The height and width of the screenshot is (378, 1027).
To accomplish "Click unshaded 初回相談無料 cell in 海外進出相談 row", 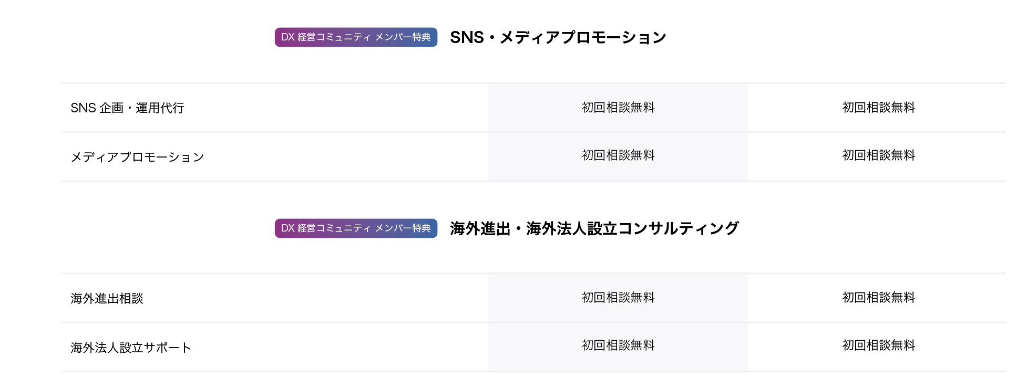I will pyautogui.click(x=878, y=298).
